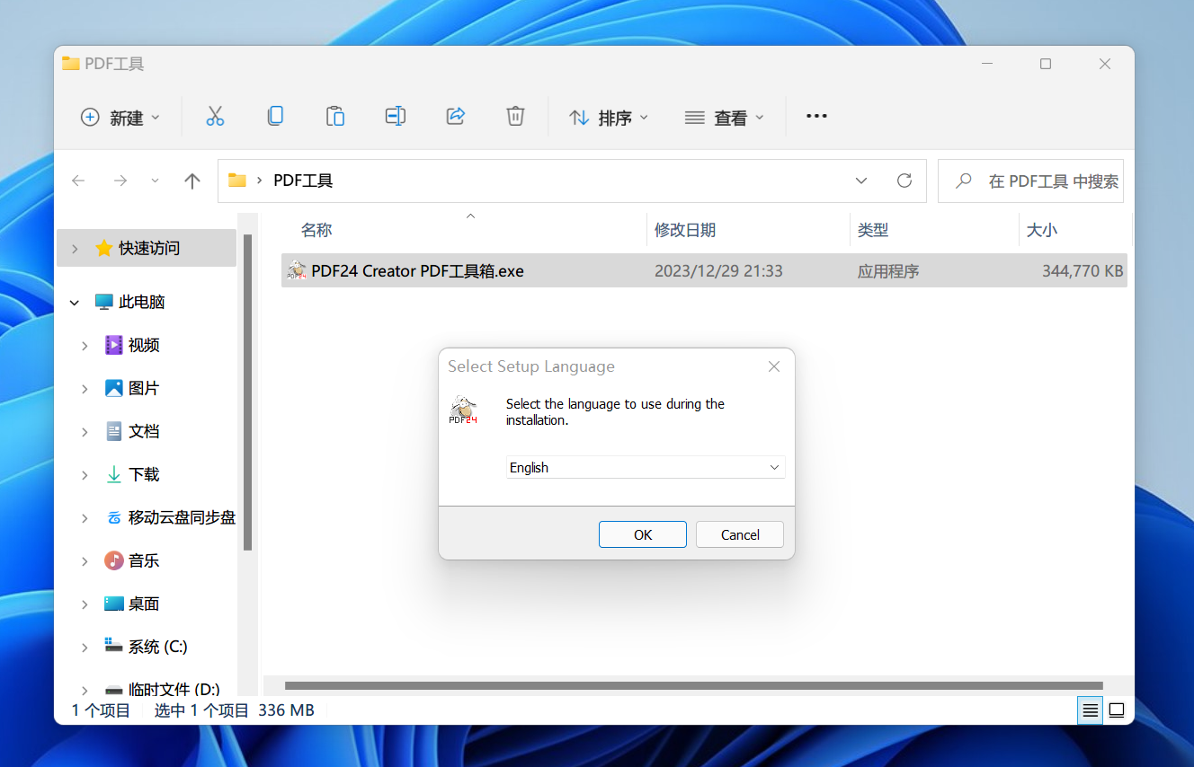
Task: Maximize the PDF工具 Explorer window
Action: pyautogui.click(x=1046, y=64)
